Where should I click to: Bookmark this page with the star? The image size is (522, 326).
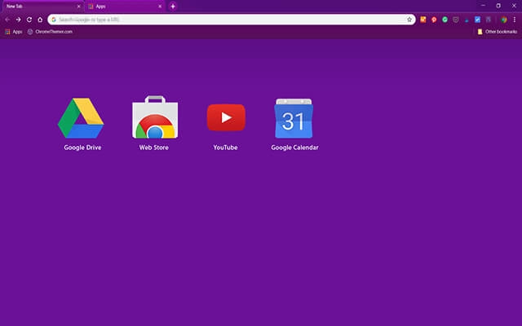point(409,20)
